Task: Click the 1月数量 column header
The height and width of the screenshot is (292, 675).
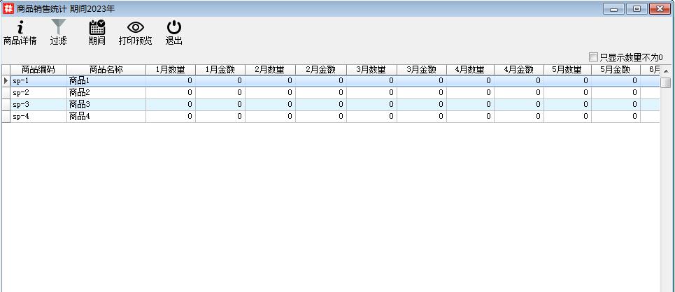Action: 171,70
